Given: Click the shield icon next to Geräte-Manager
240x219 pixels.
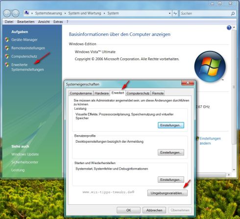Looking at the screenshot, I should [7, 40].
